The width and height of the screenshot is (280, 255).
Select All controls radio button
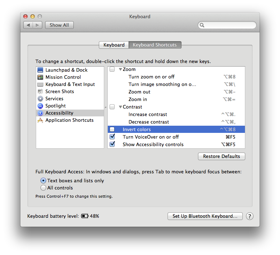tap(43, 188)
